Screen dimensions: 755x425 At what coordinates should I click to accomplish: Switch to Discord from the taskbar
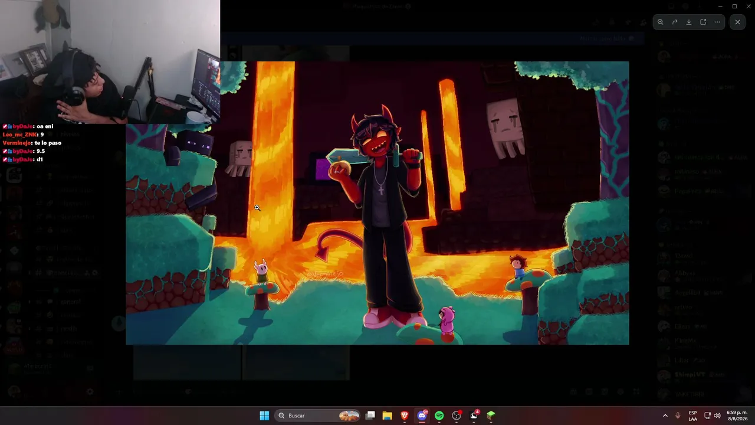tap(422, 416)
